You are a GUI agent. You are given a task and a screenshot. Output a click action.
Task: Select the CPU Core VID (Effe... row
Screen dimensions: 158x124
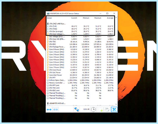click(x=80, y=39)
